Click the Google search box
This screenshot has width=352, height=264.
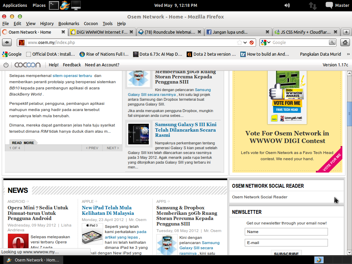[x=300, y=42]
